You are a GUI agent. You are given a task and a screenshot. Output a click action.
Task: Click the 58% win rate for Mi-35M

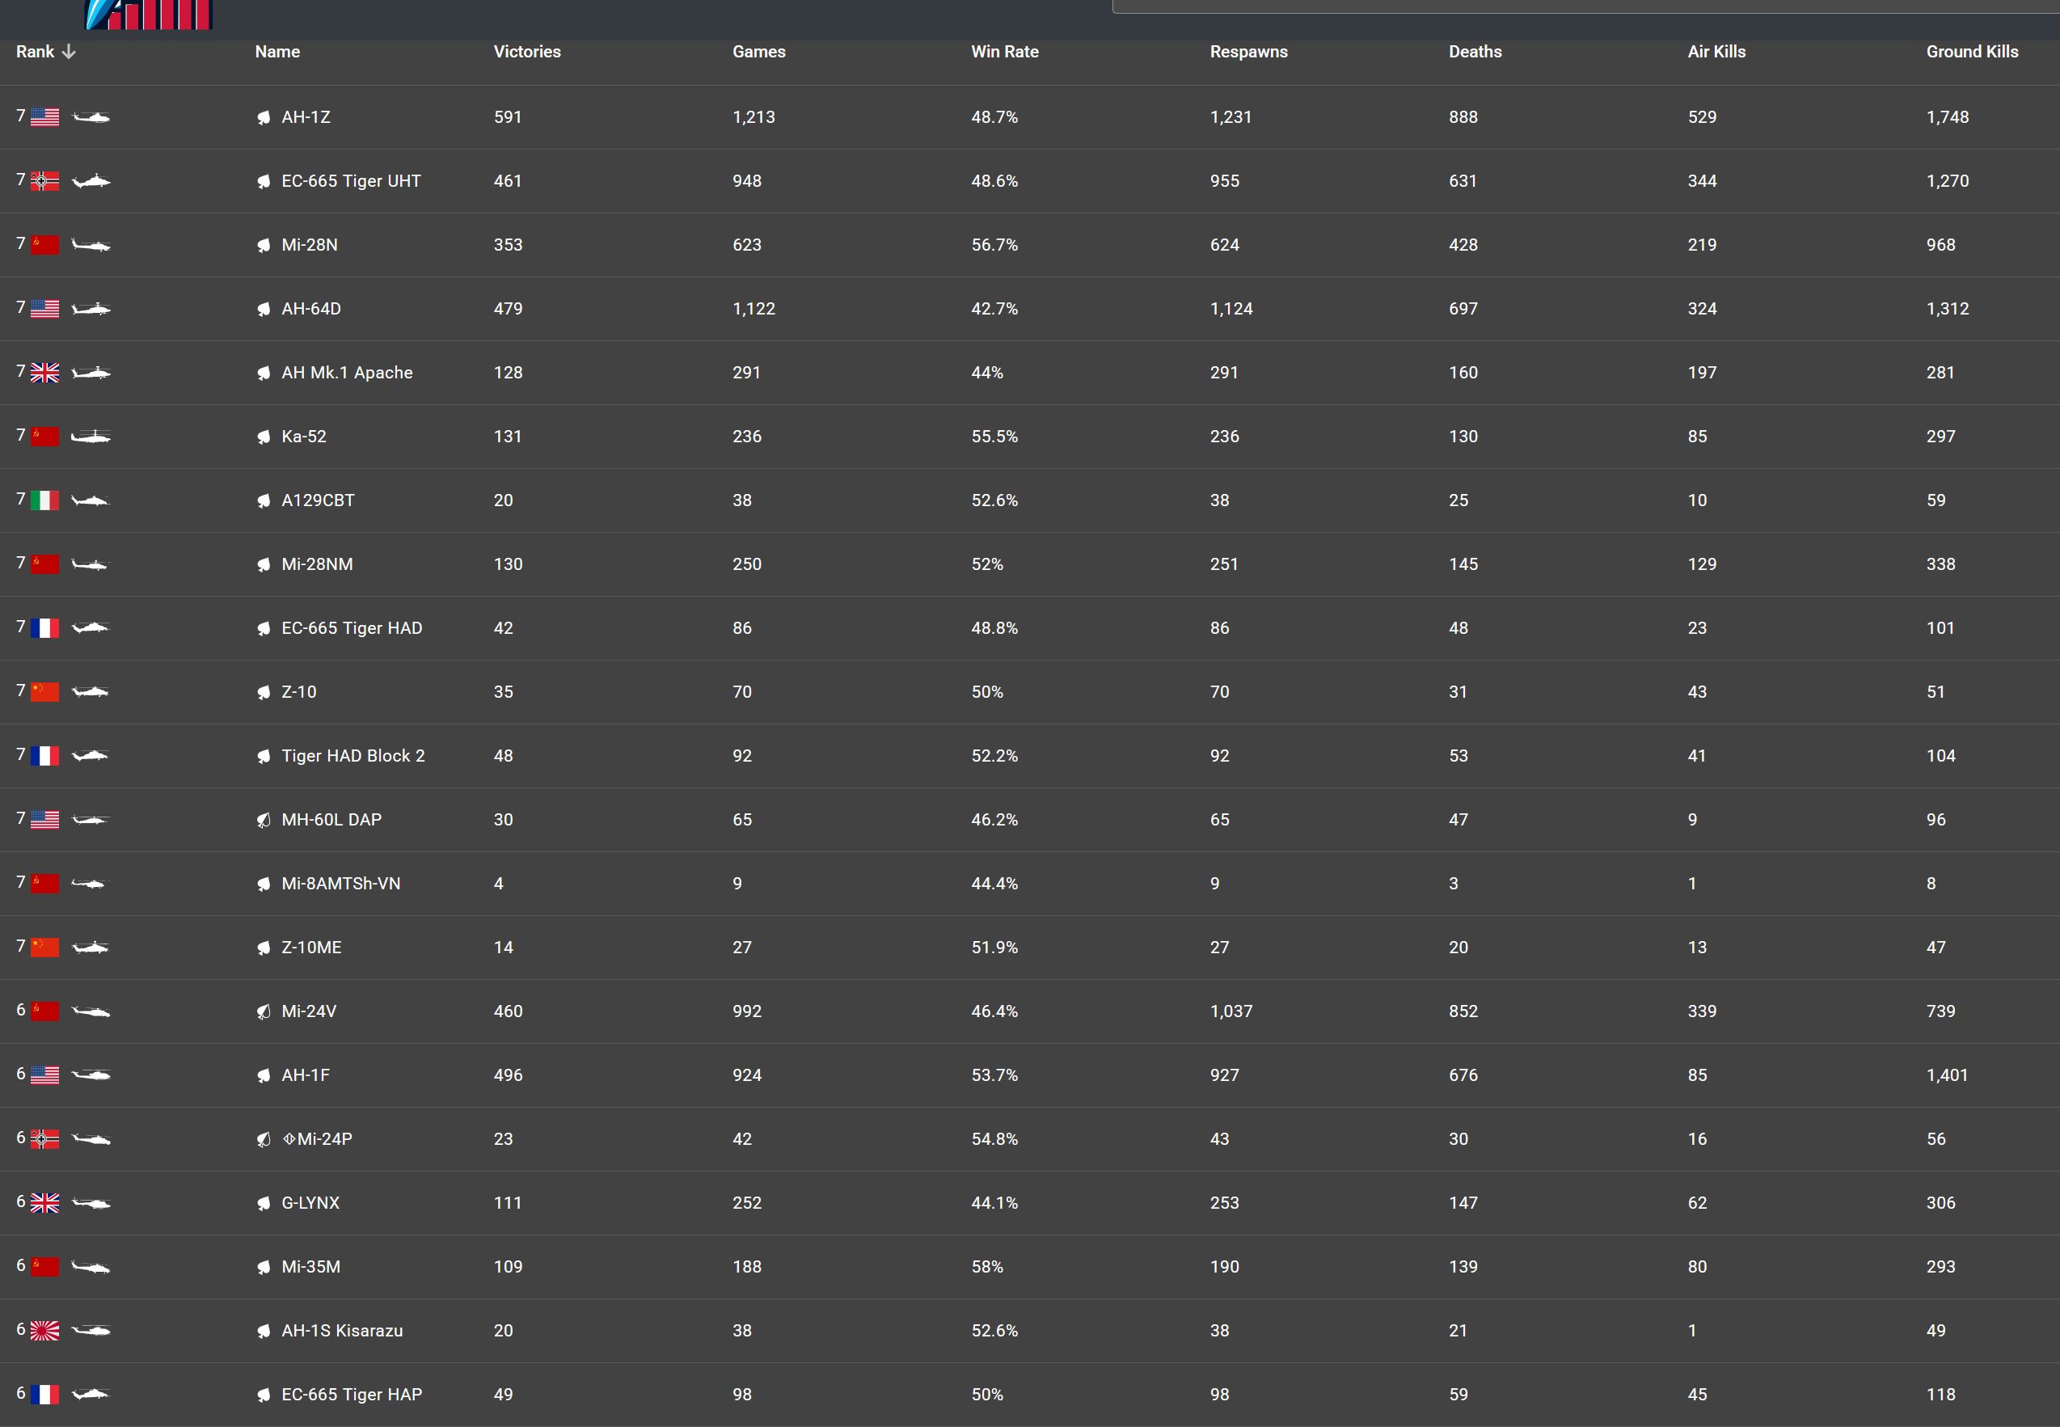pyautogui.click(x=987, y=1267)
